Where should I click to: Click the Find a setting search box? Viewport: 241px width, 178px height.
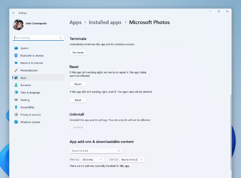pyautogui.click(x=38, y=38)
